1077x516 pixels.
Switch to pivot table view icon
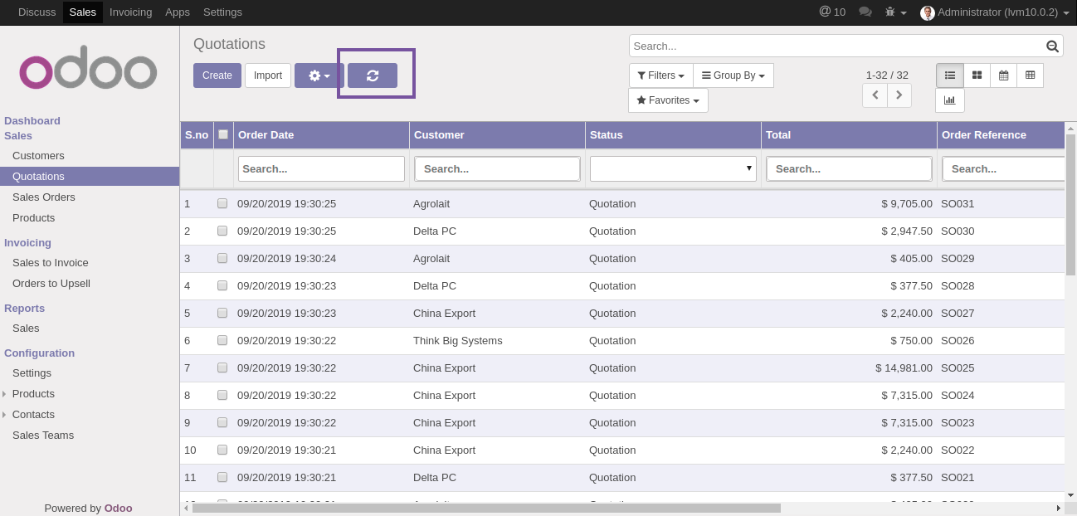click(1030, 75)
